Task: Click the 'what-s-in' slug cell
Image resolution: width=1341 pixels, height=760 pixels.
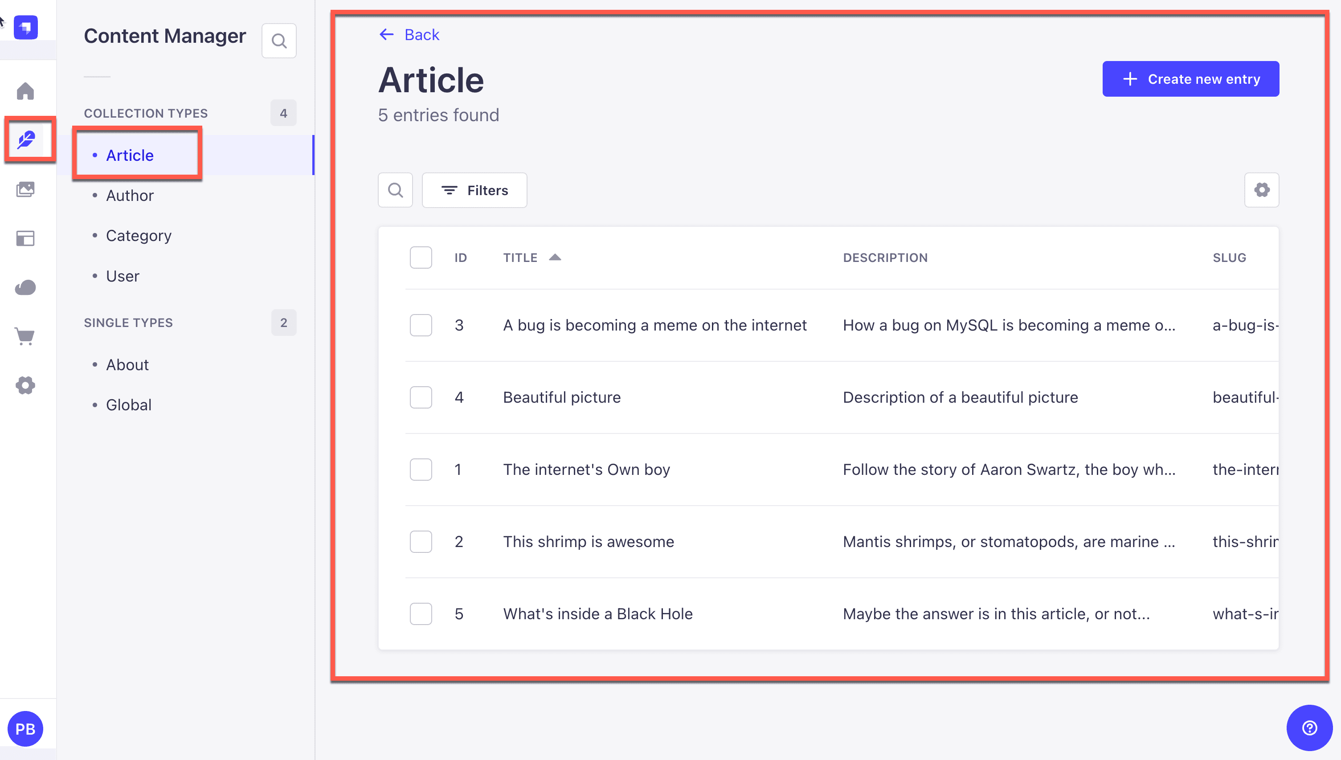Action: point(1246,614)
